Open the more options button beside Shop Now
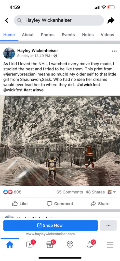The height and width of the screenshot is (261, 120). [x=108, y=225]
